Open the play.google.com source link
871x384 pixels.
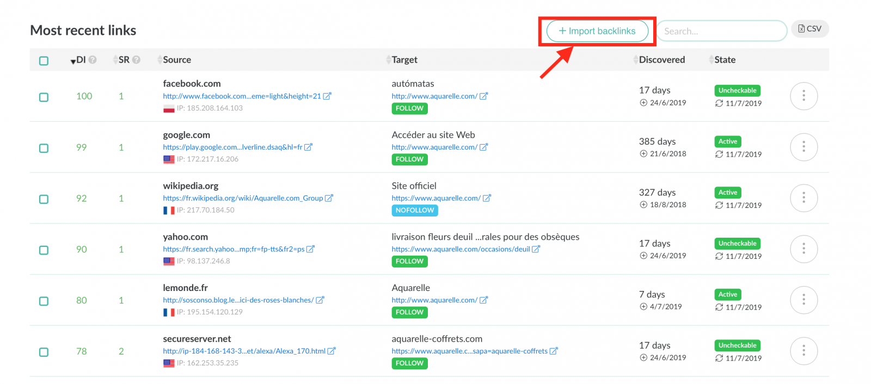coord(232,147)
